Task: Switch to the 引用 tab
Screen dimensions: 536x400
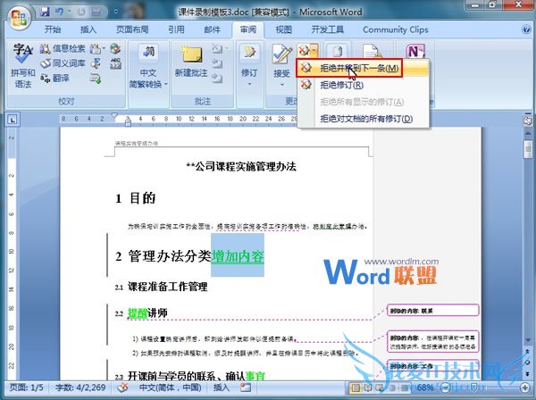Action: click(176, 29)
